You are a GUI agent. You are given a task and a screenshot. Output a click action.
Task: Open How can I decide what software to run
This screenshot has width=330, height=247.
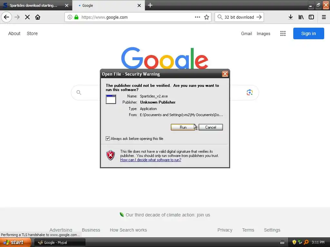pyautogui.click(x=151, y=160)
